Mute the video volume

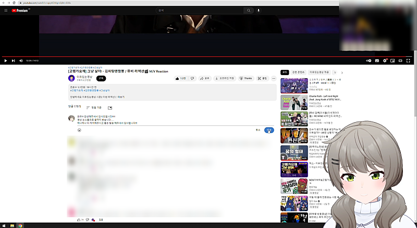pyautogui.click(x=21, y=61)
